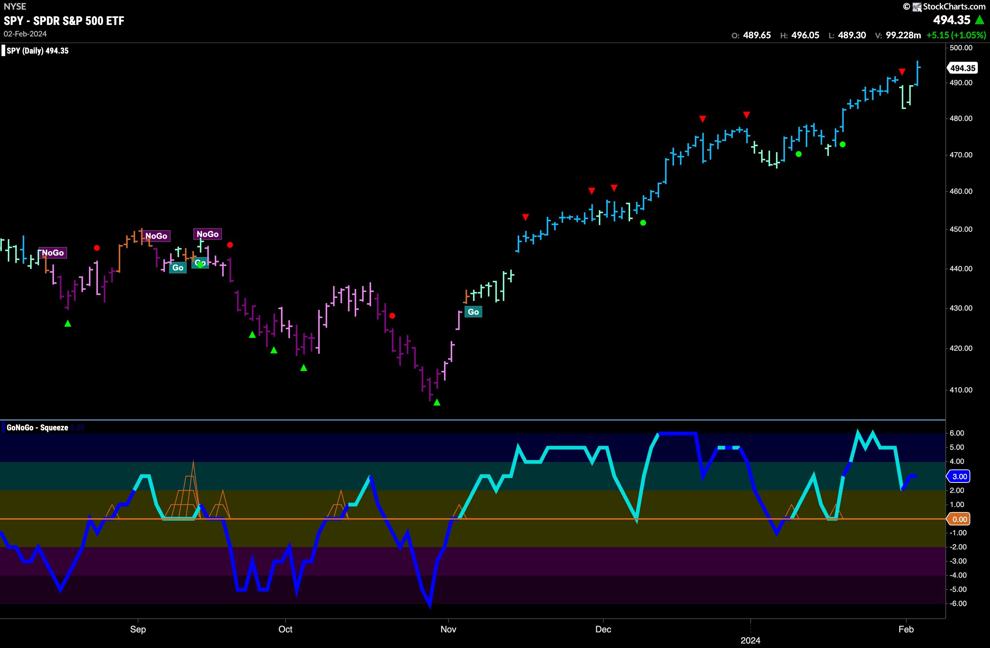This screenshot has width=990, height=648.
Task: Click the low value 489.30
Action: 852,35
